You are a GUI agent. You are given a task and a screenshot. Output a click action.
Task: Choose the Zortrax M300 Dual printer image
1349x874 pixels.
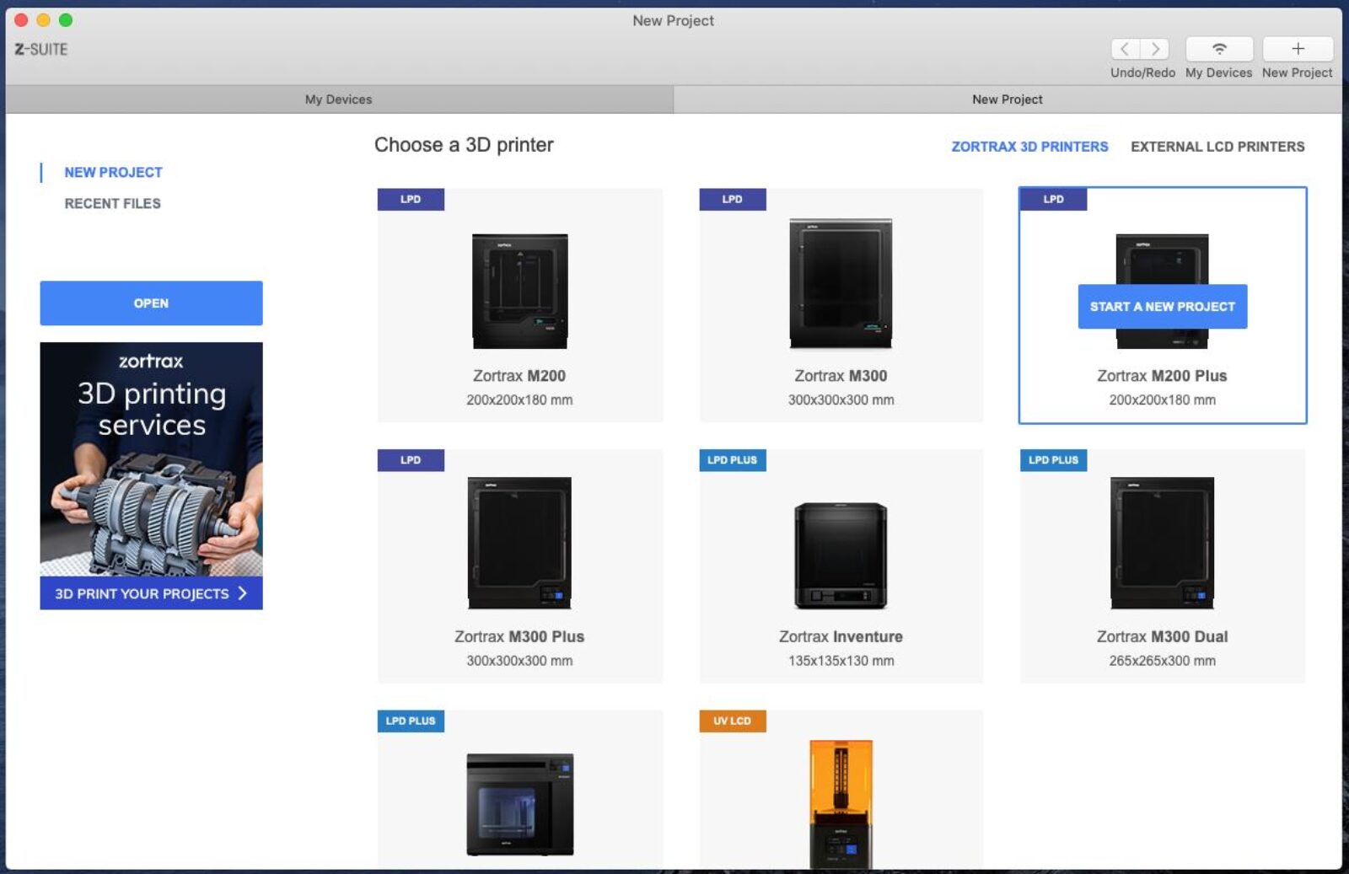coord(1162,543)
